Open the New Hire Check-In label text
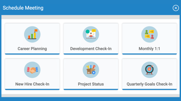The image size is (181, 101). pos(32,84)
